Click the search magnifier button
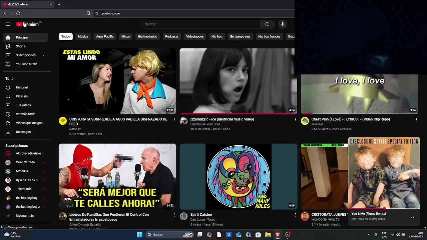The height and width of the screenshot is (240, 427). (268, 24)
